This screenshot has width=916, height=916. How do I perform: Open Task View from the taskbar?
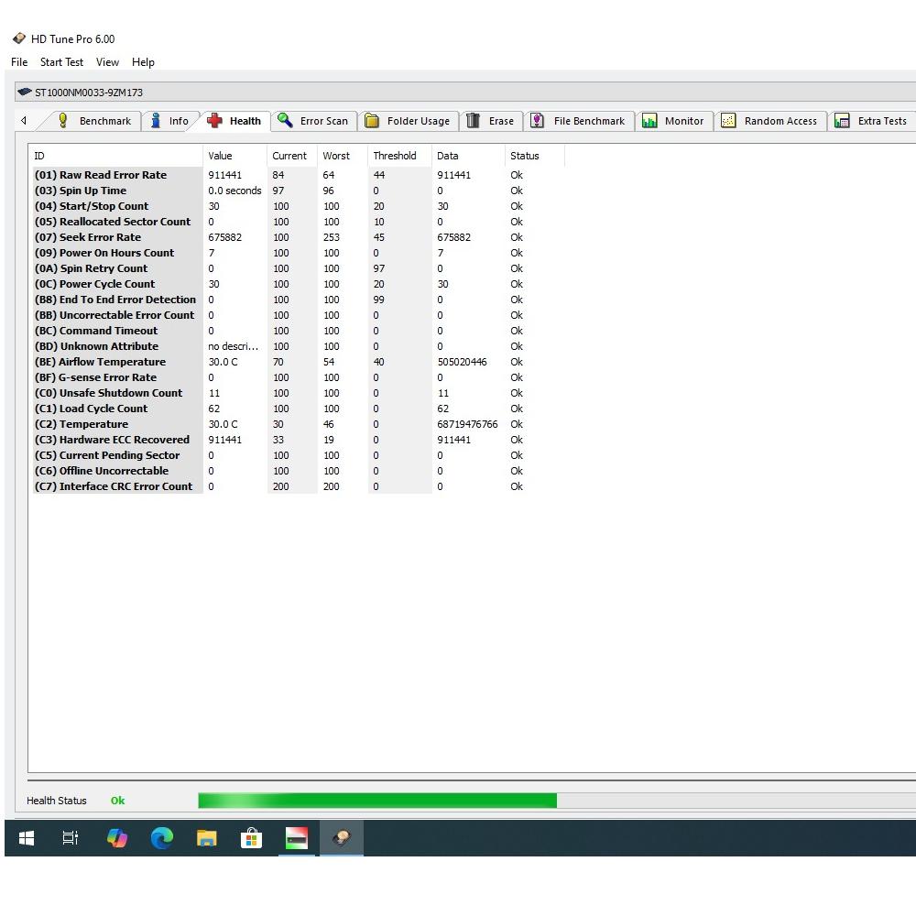(x=71, y=838)
